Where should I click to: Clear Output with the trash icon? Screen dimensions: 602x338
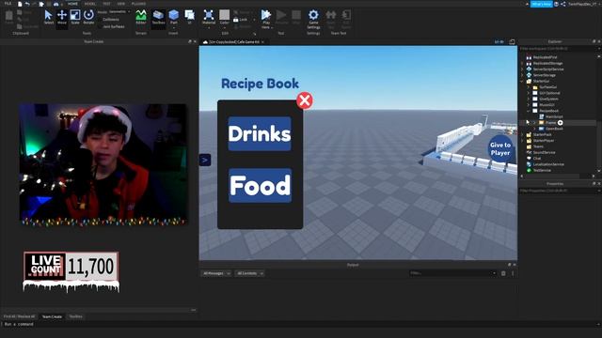[x=503, y=273]
